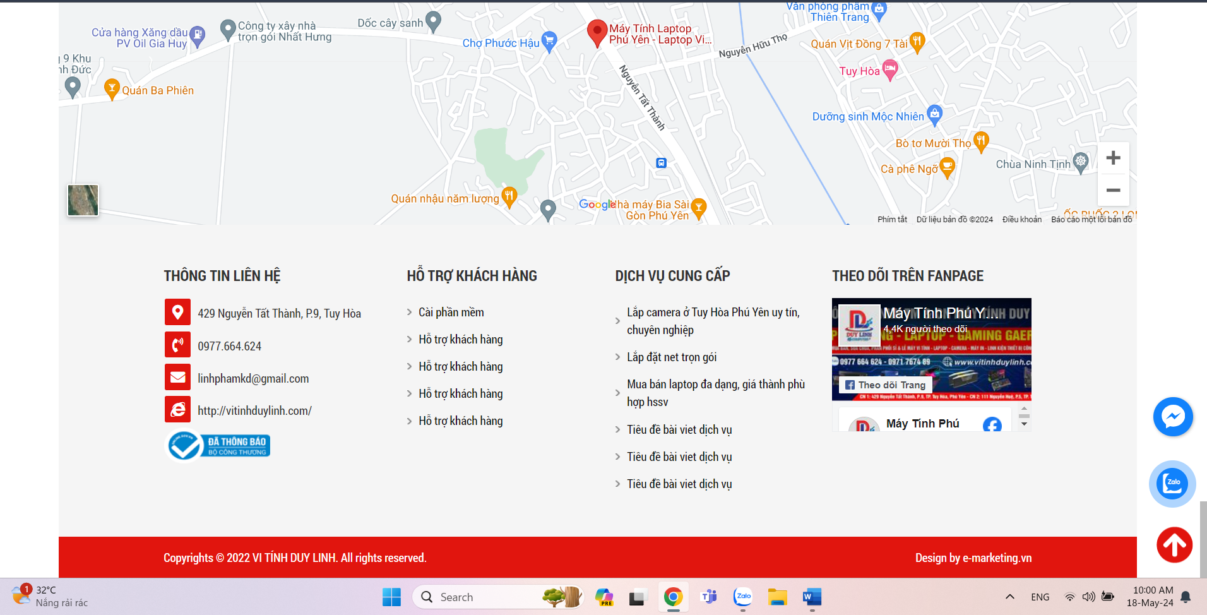Open Lắp đặt net trọn gói service link

(x=671, y=357)
